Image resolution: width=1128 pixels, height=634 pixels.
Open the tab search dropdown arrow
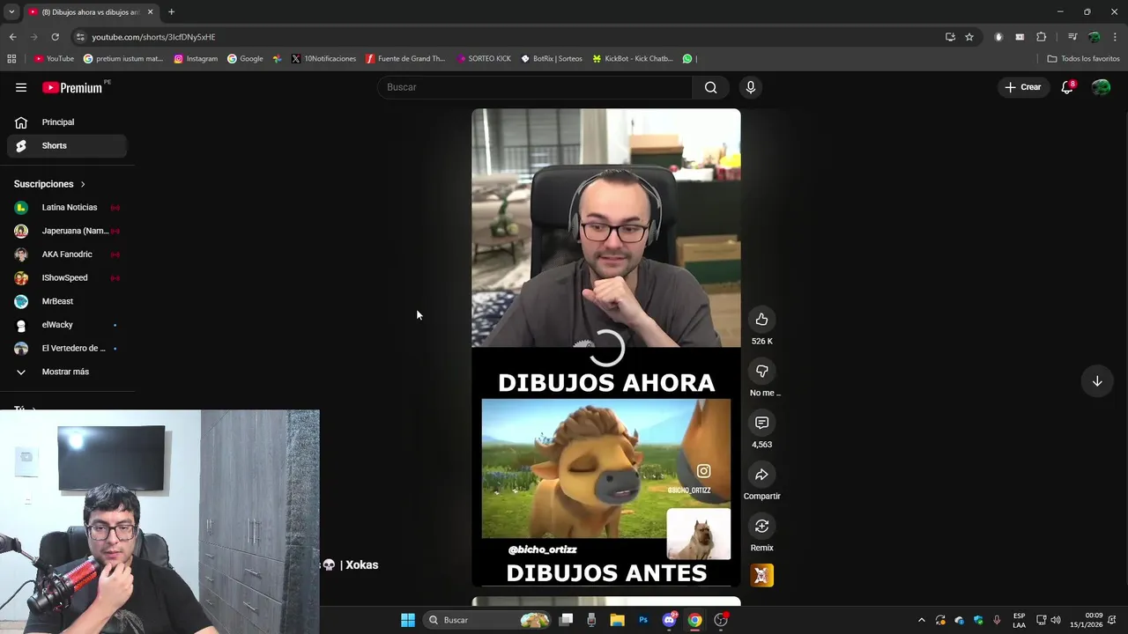click(x=11, y=11)
